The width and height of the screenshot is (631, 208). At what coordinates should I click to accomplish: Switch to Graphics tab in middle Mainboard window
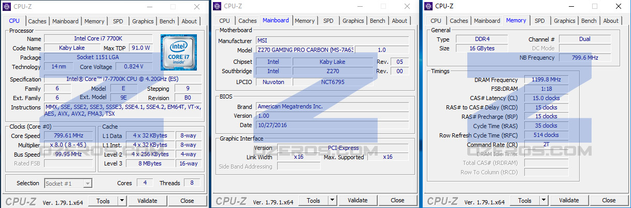[x=353, y=21]
